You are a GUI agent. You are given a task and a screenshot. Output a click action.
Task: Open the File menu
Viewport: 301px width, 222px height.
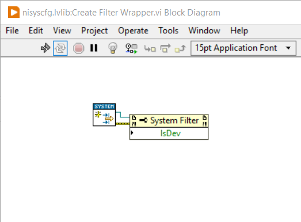point(12,30)
